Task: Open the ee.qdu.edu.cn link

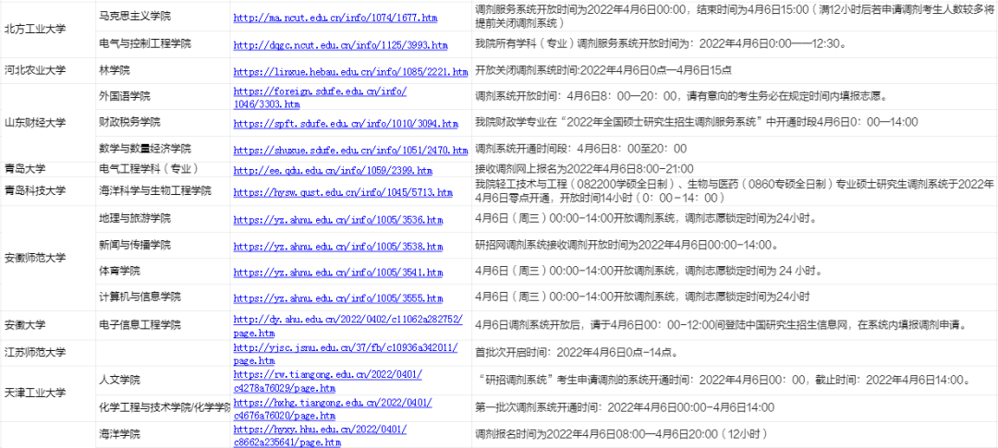Action: point(333,171)
